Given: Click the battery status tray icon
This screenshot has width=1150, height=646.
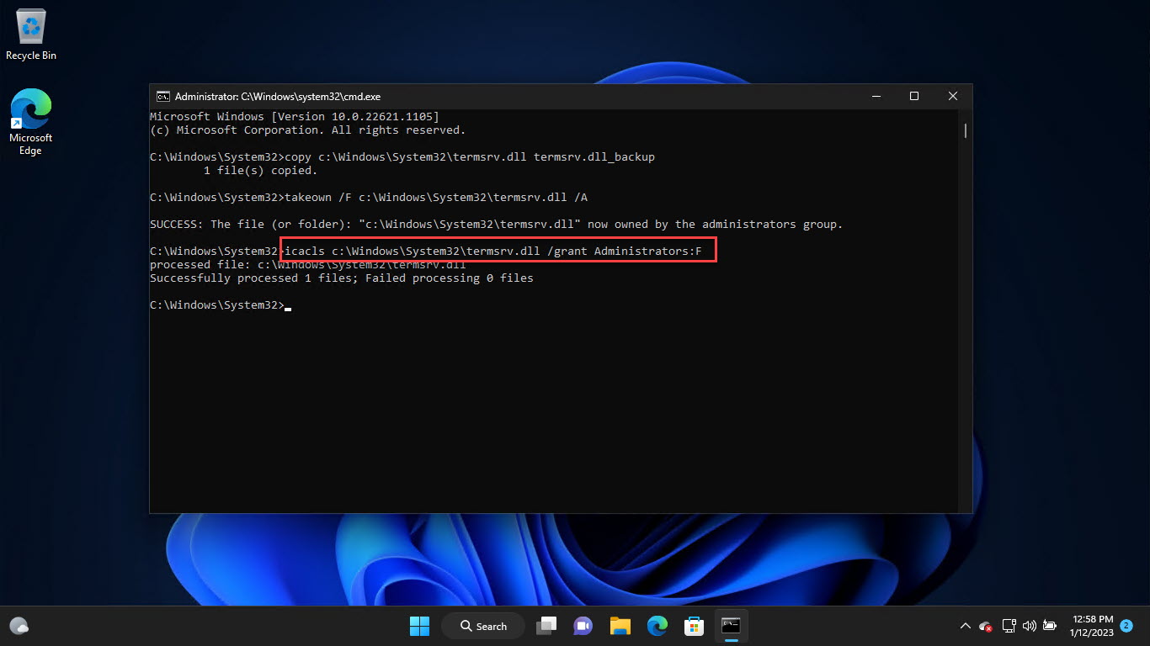Looking at the screenshot, I should tap(1049, 626).
